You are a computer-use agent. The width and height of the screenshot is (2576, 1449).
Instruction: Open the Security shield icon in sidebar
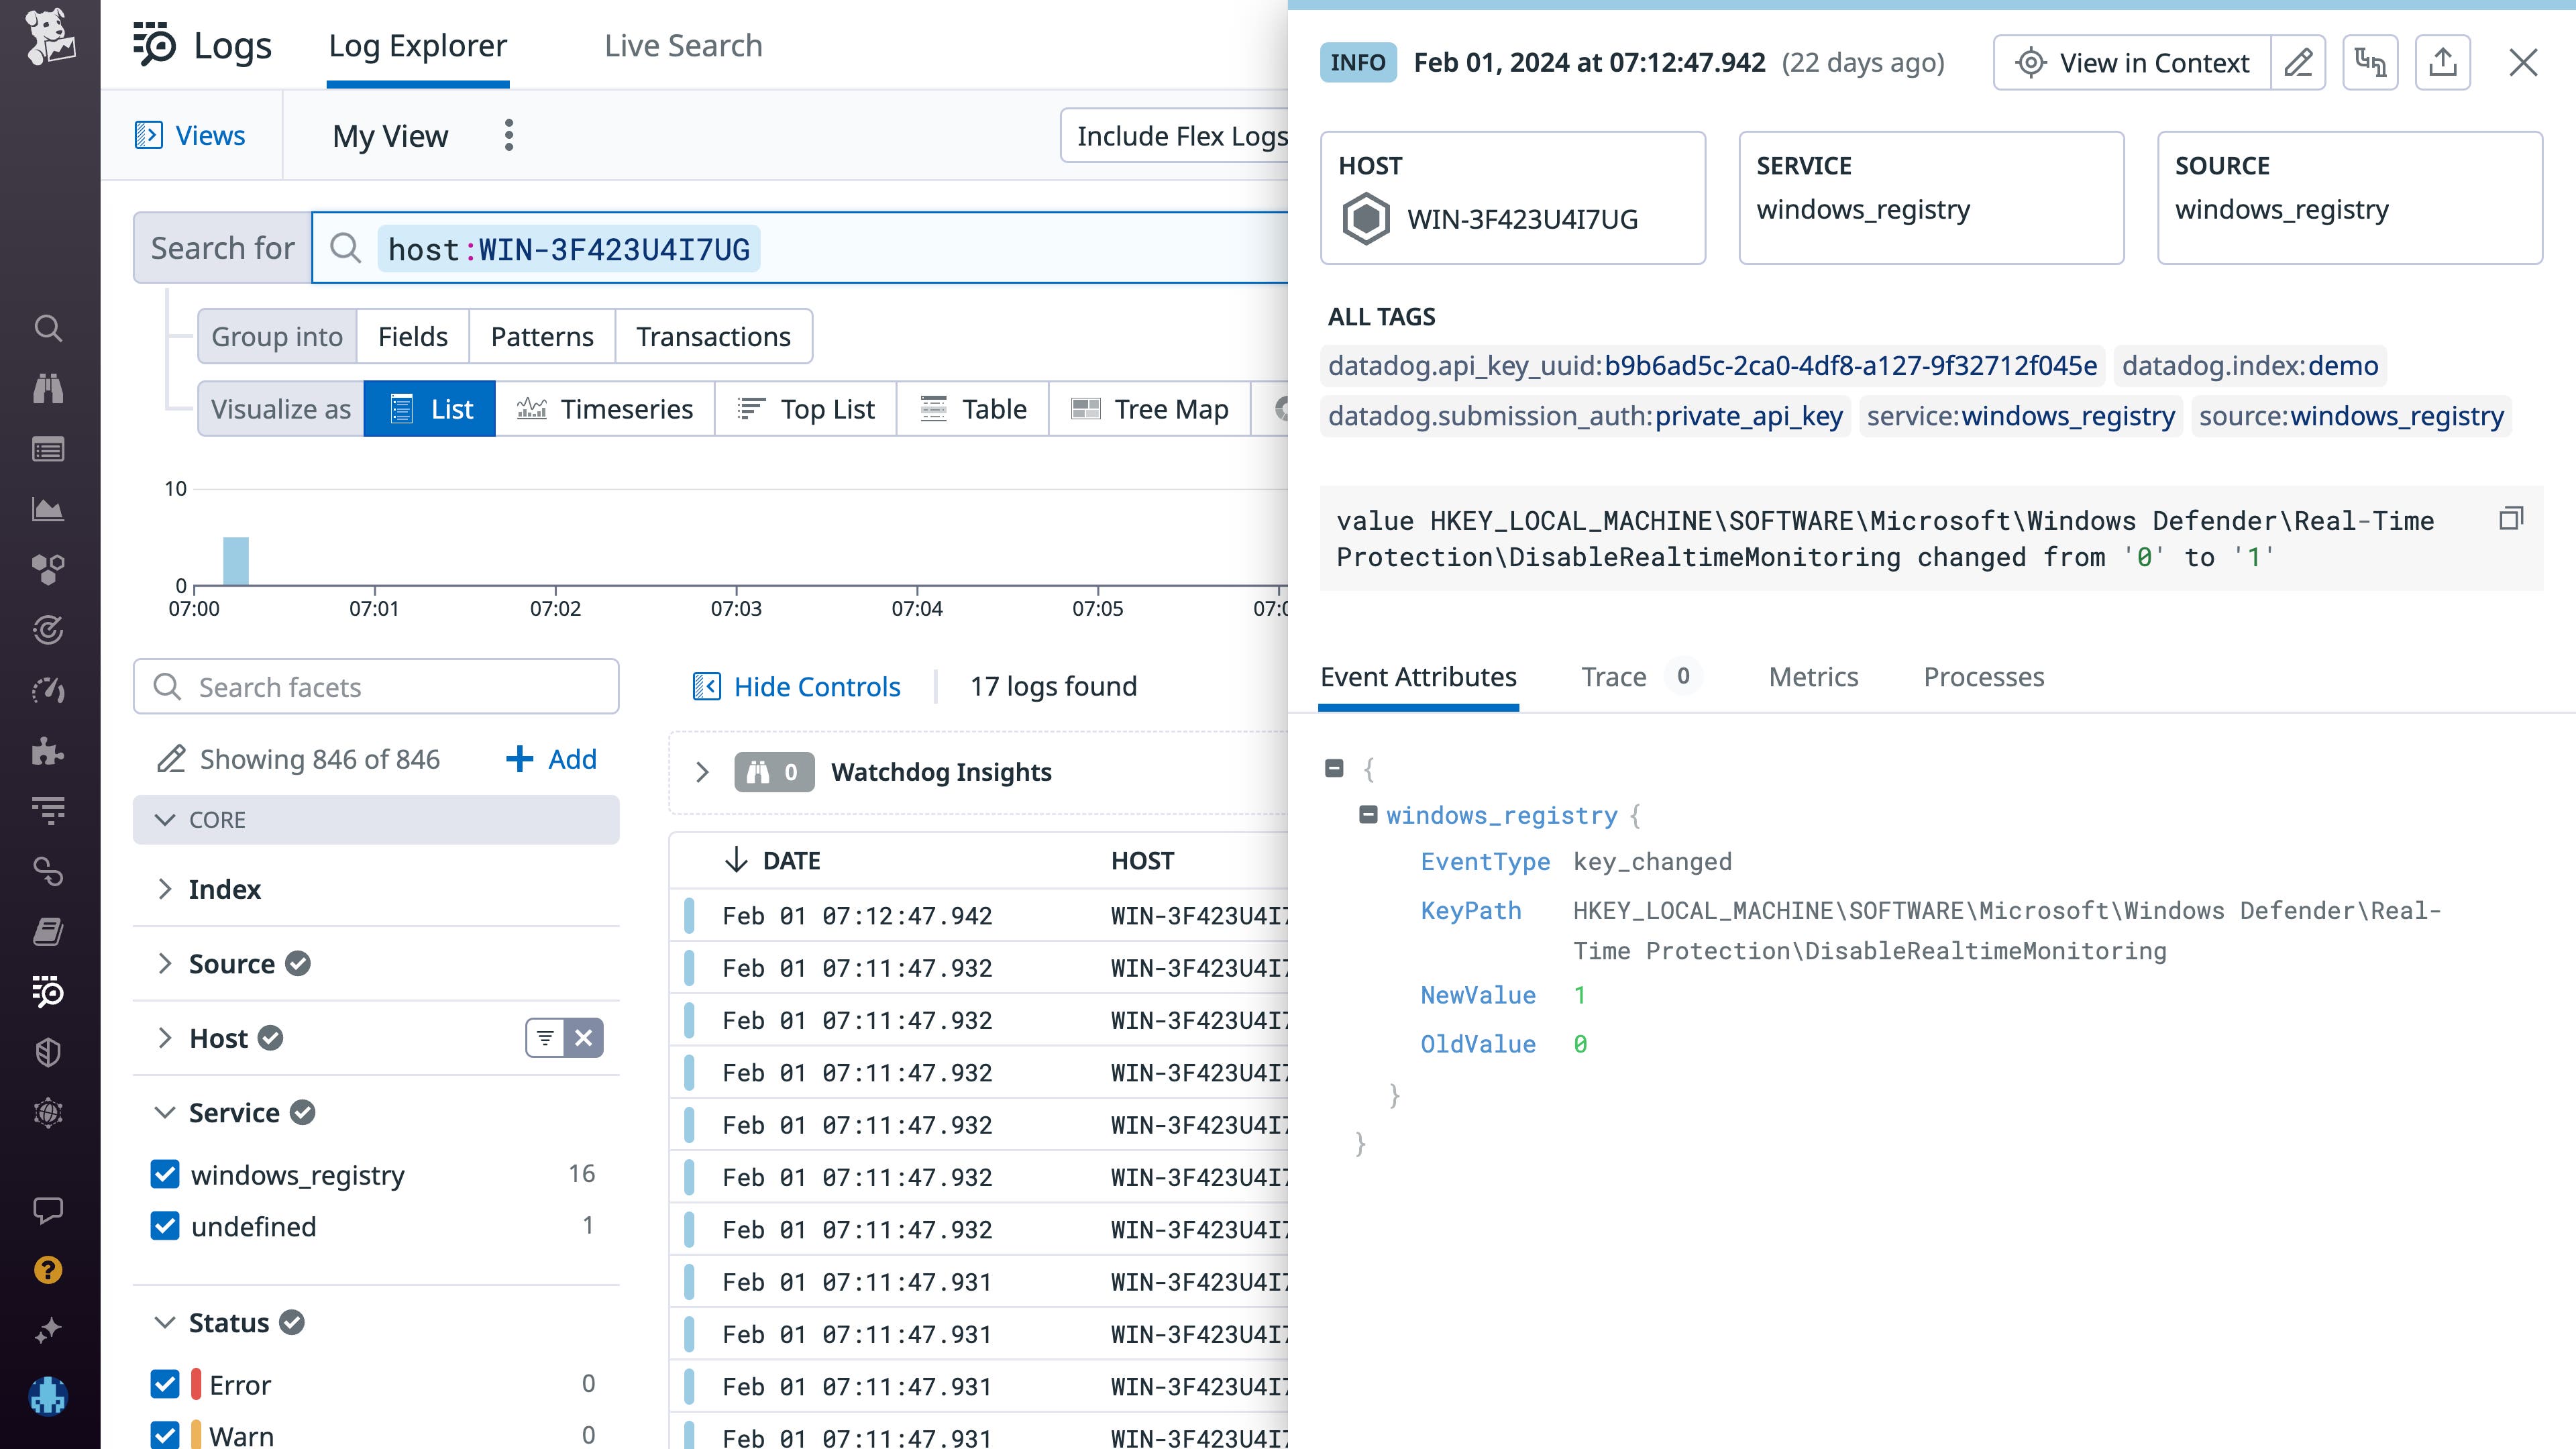[x=48, y=1052]
